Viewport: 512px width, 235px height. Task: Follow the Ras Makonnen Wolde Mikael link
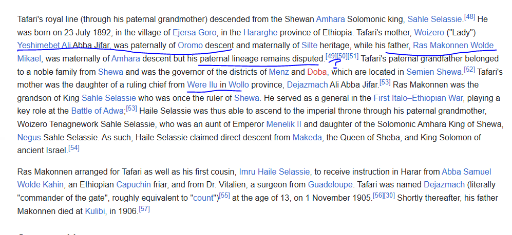coord(453,46)
